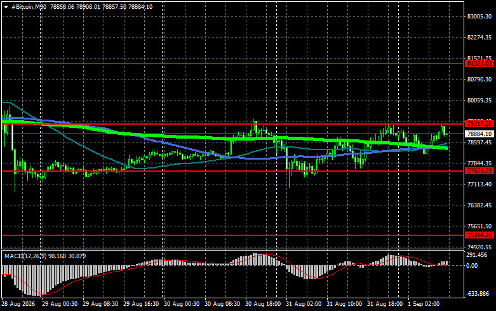Select the red 75314.26 price label

[479, 235]
